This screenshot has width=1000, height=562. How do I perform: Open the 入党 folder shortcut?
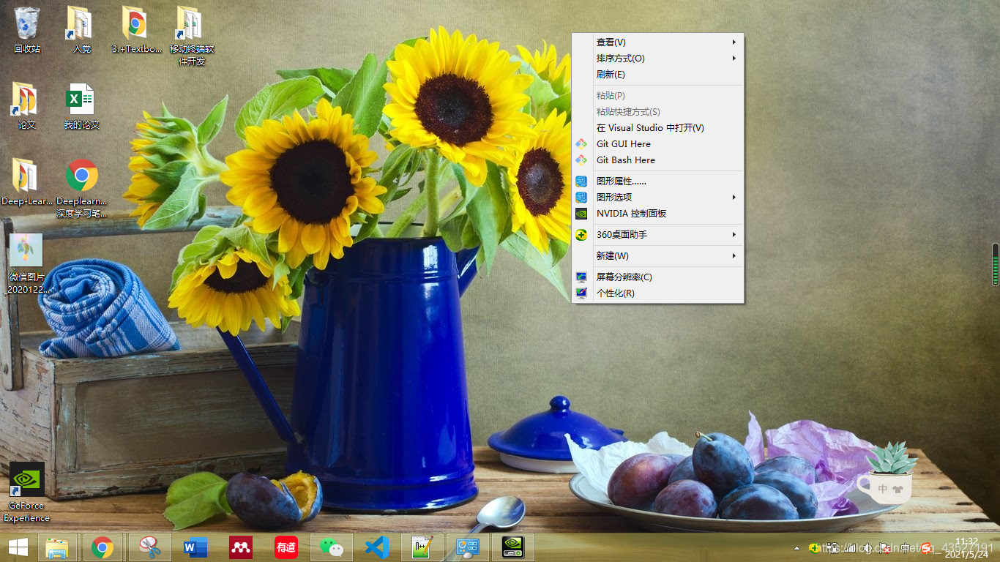click(x=81, y=31)
